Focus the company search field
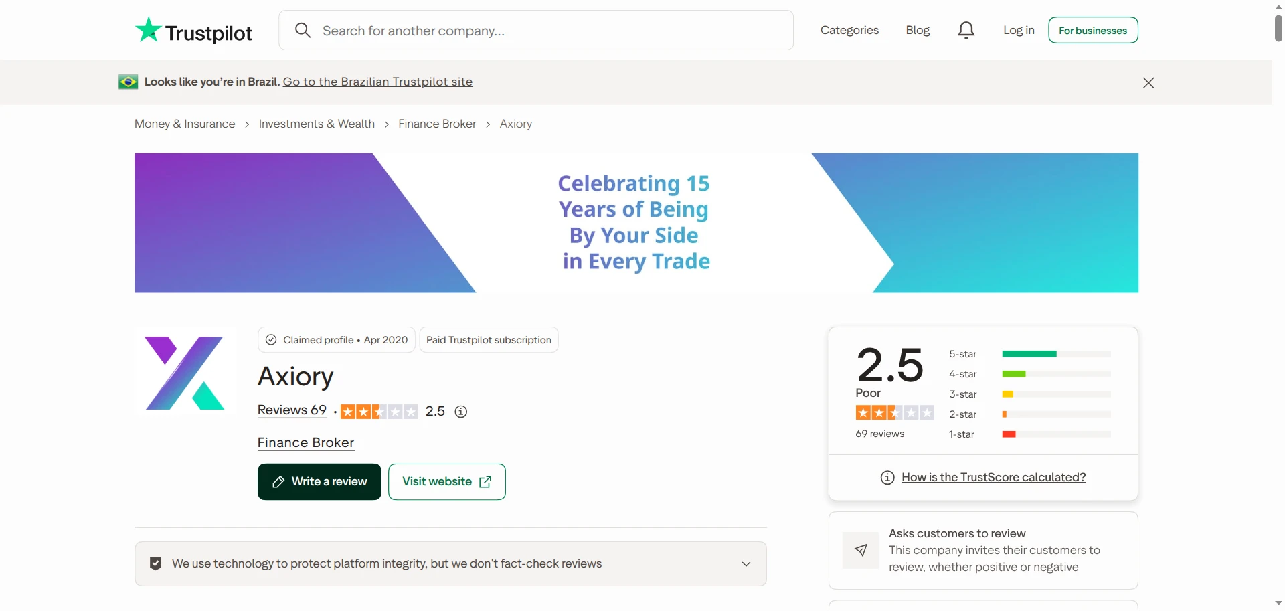 point(536,30)
